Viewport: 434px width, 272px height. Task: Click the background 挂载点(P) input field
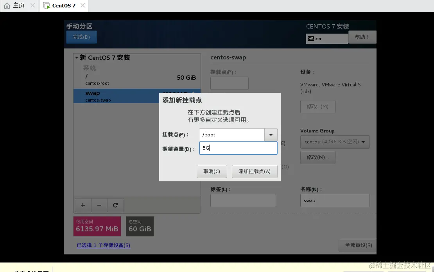(230, 83)
